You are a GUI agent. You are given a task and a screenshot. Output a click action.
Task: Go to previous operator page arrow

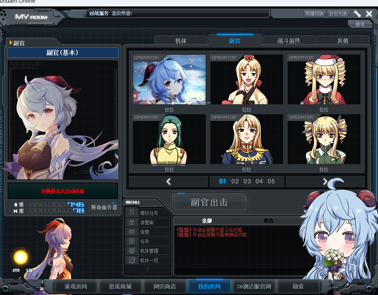click(x=168, y=181)
